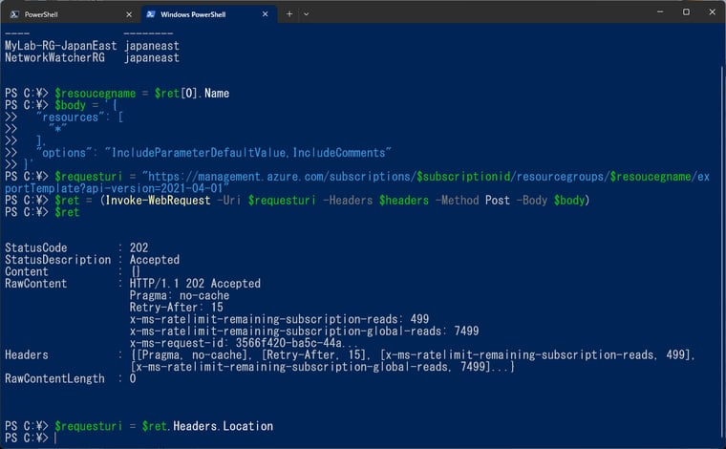Click the Invoke-WebRequest command text
Viewport: 726px width, 449px height.
pyautogui.click(x=158, y=201)
